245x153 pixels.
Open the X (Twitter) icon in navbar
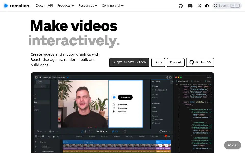199,6
